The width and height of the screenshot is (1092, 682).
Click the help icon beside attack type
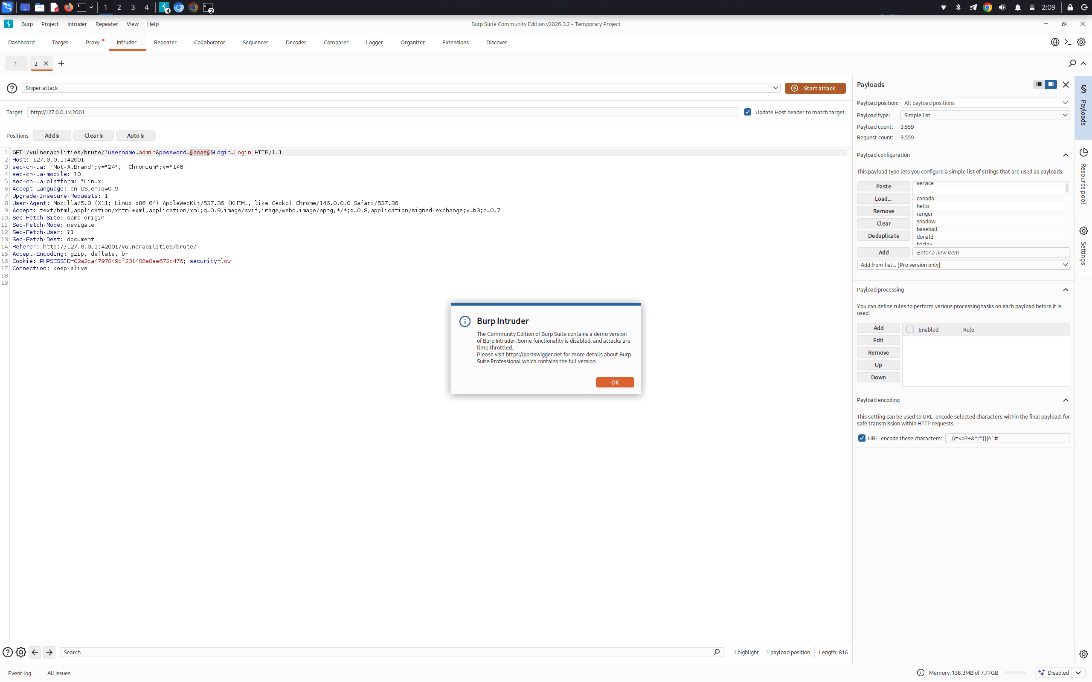tap(12, 88)
